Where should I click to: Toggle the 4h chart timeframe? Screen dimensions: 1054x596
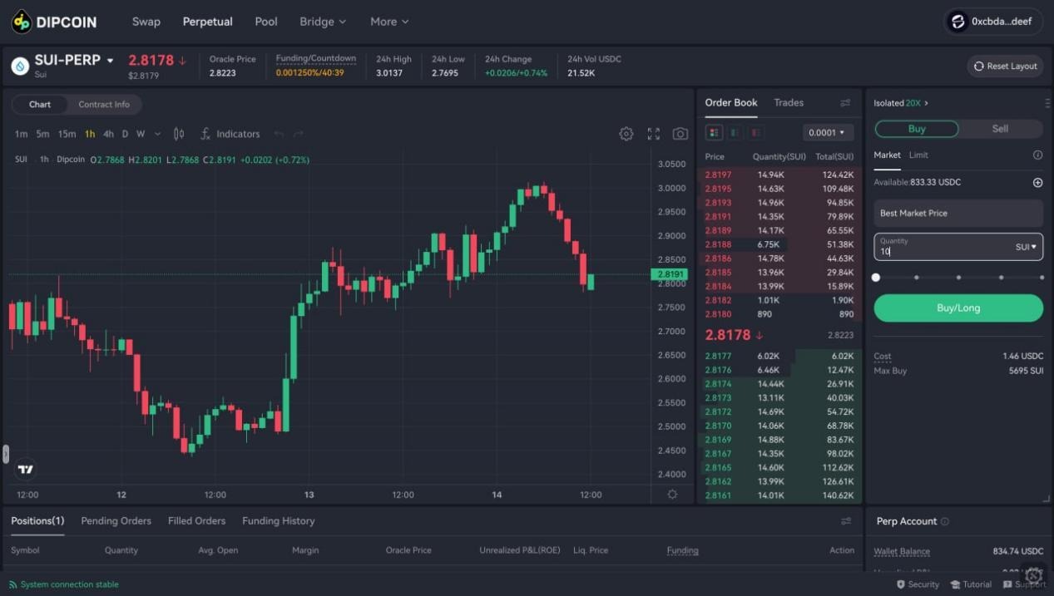[x=108, y=133]
